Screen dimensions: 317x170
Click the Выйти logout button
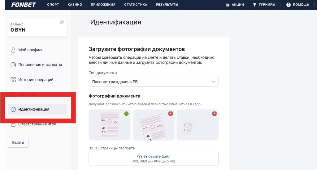pyautogui.click(x=18, y=143)
